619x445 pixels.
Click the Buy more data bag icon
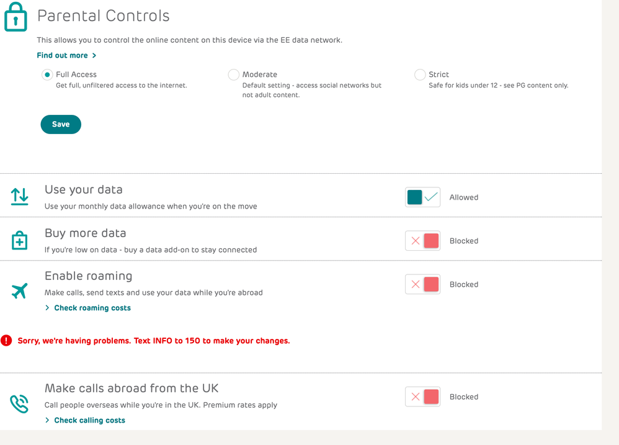click(x=19, y=240)
